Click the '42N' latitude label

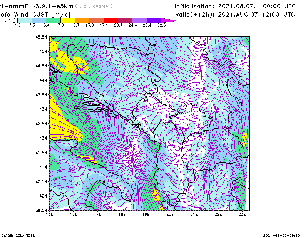pyautogui.click(x=43, y=138)
